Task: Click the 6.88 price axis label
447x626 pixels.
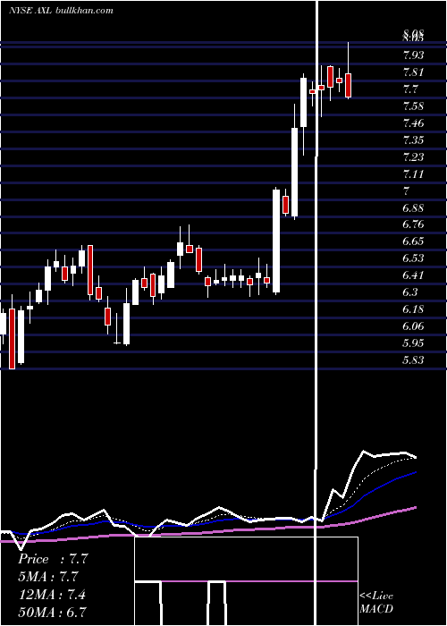Action: (413, 208)
